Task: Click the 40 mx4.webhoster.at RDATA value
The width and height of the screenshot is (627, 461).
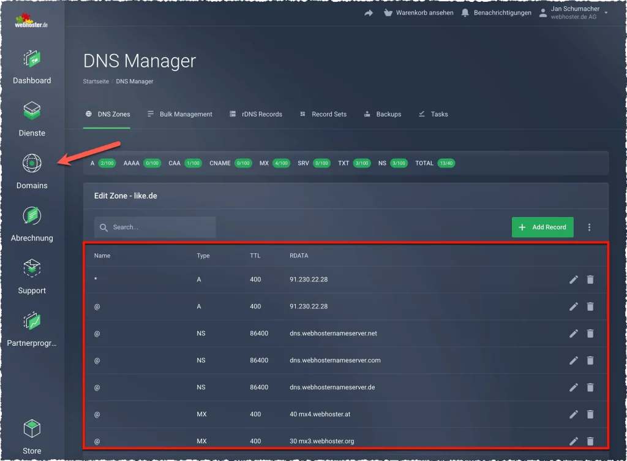Action: 320,414
